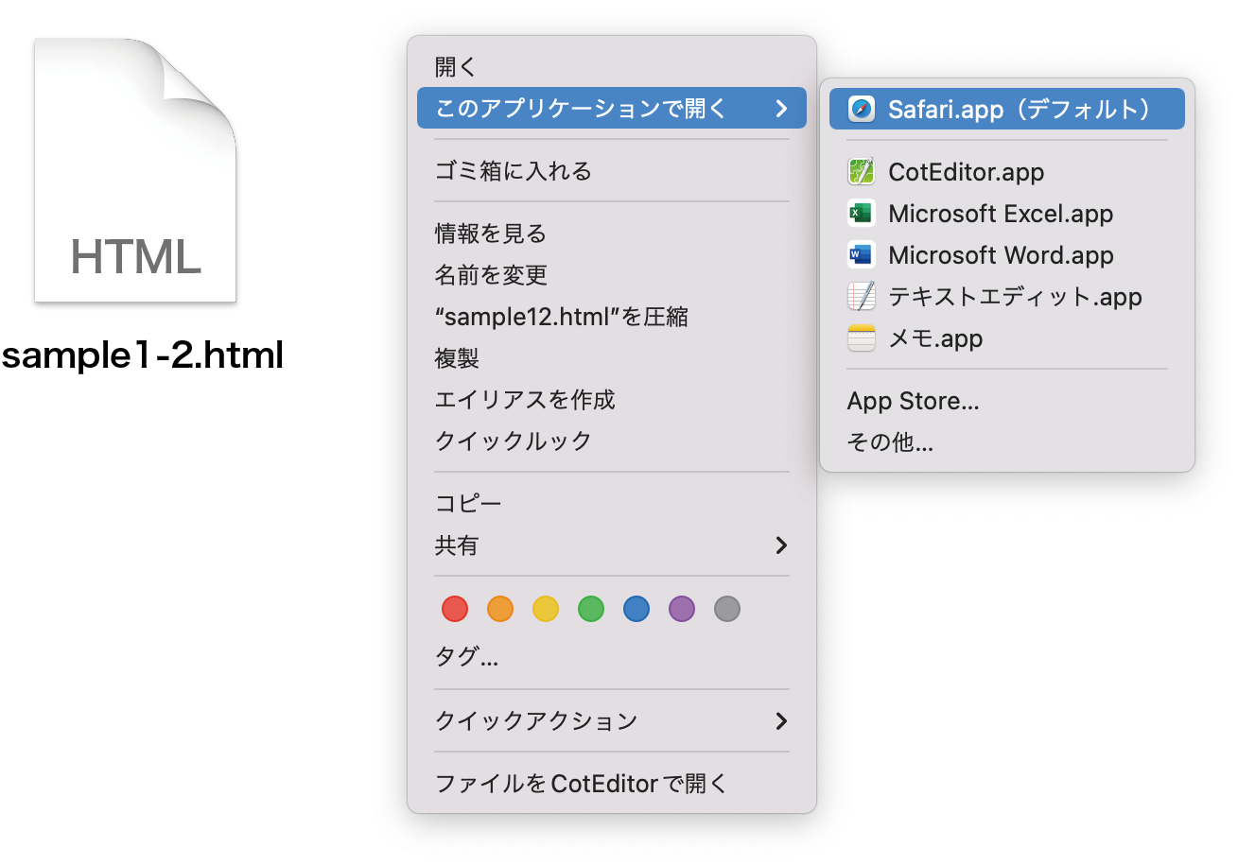Apply the red tag color
This screenshot has width=1238, height=865.
[455, 609]
